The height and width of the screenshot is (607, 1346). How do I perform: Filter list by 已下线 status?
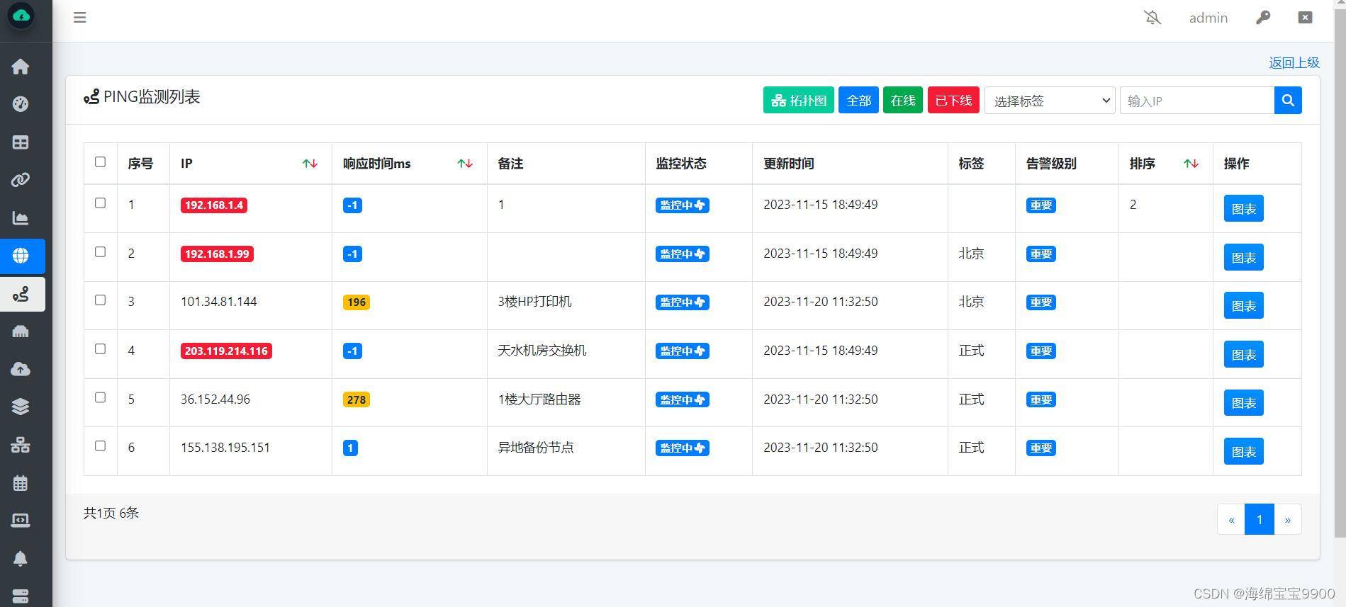point(953,101)
